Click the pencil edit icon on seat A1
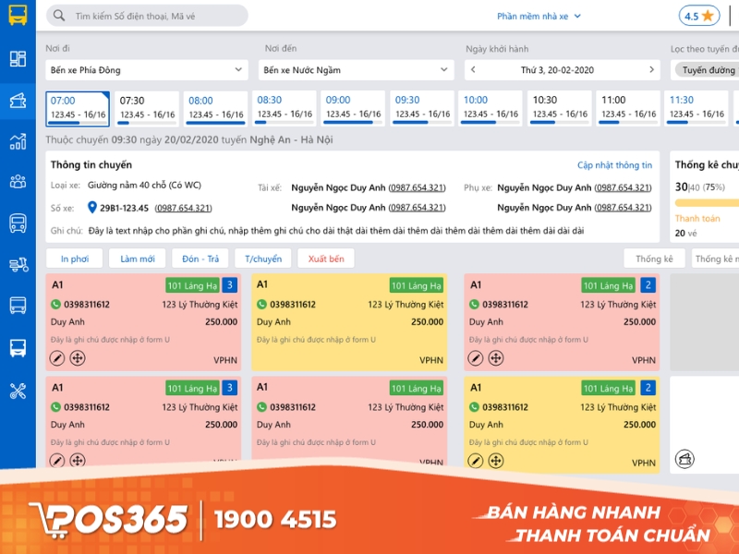The height and width of the screenshot is (554, 739). pyautogui.click(x=55, y=357)
